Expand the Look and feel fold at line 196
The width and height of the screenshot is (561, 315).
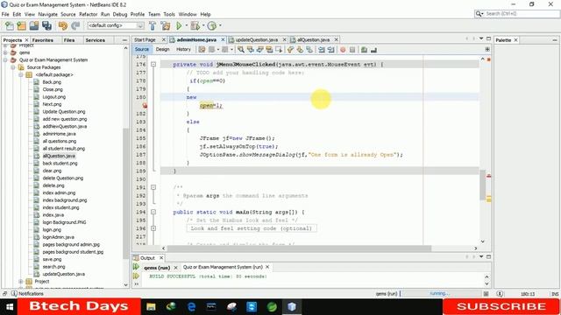(x=153, y=228)
